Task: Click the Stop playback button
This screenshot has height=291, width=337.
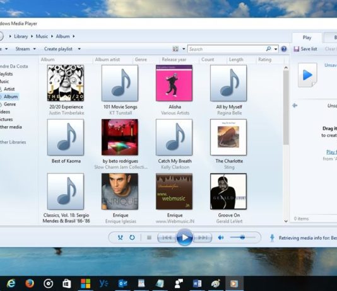Action: point(149,237)
